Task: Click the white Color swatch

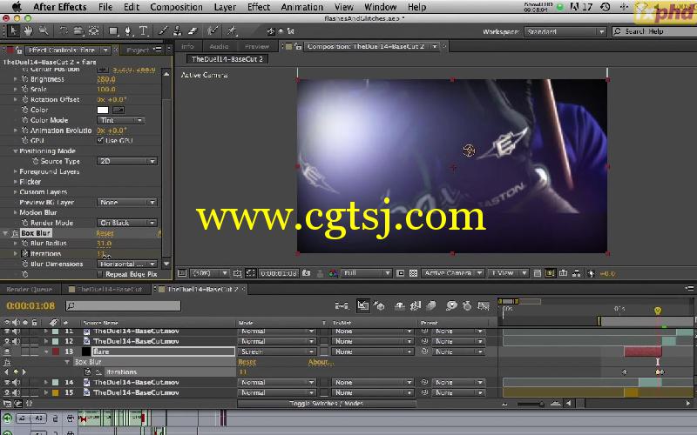Action: click(103, 110)
